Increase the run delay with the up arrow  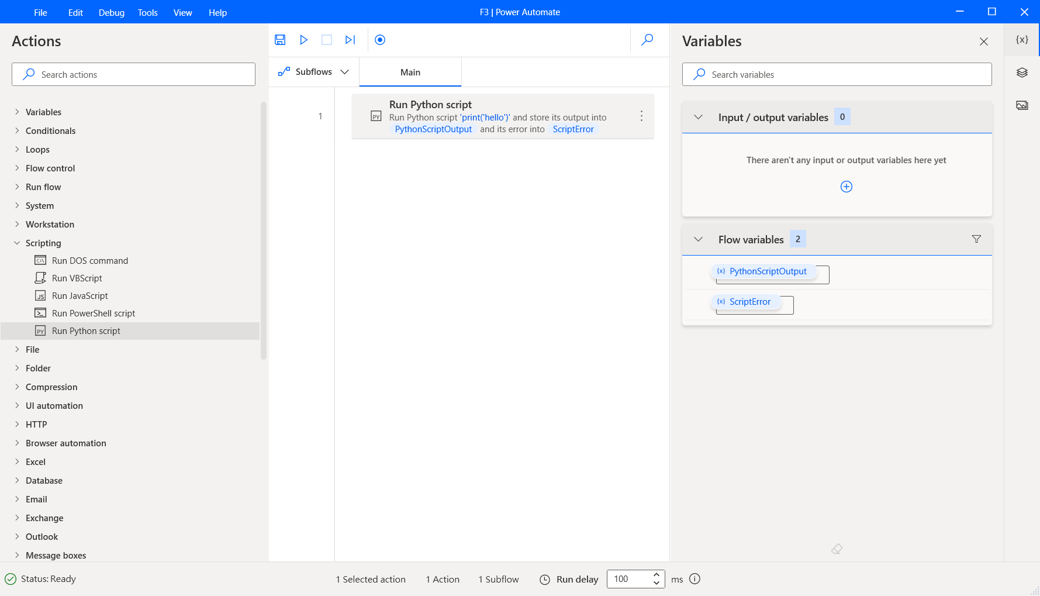(657, 574)
